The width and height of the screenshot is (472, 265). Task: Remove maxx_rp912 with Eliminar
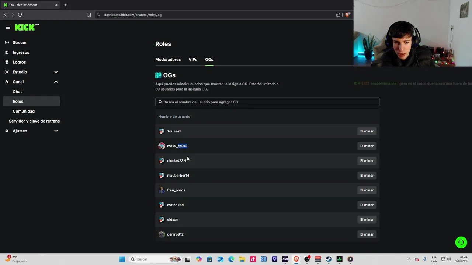tap(367, 146)
